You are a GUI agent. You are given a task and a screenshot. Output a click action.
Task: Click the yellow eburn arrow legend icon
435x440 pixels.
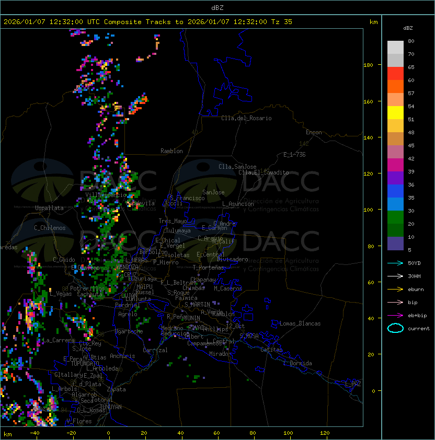pyautogui.click(x=395, y=290)
